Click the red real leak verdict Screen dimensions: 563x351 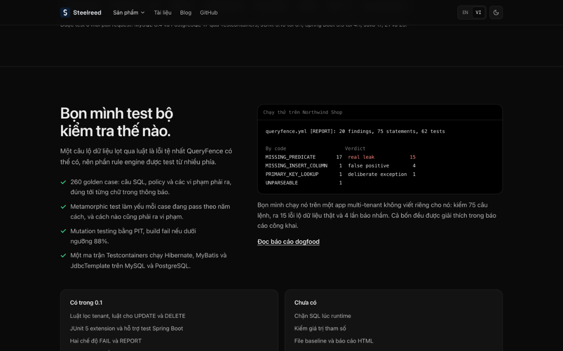point(361,157)
